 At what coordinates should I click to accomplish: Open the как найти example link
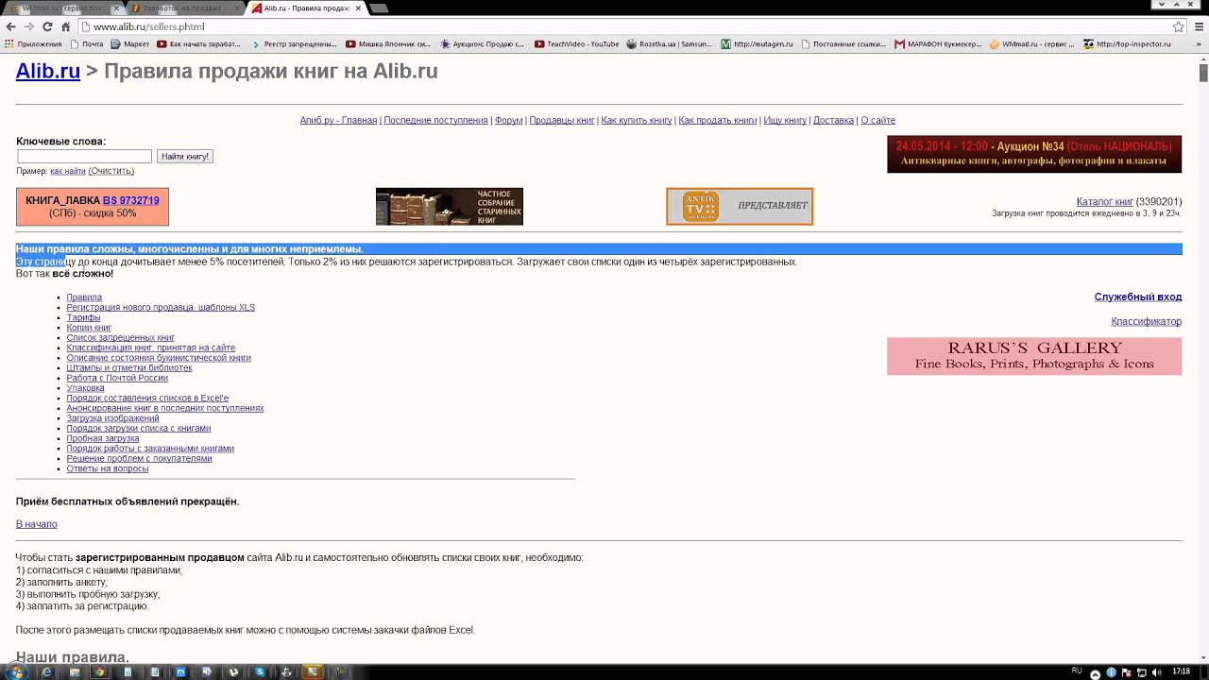click(x=68, y=171)
